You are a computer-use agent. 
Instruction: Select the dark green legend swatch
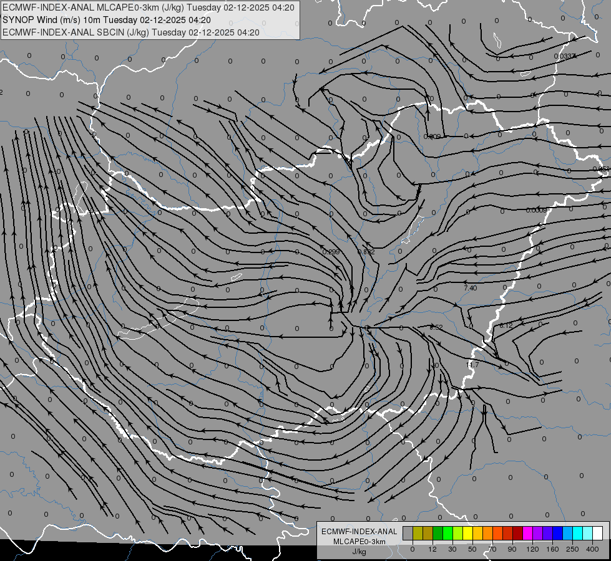click(x=438, y=534)
